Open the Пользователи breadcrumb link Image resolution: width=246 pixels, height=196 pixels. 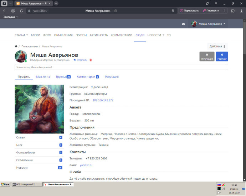click(x=30, y=47)
